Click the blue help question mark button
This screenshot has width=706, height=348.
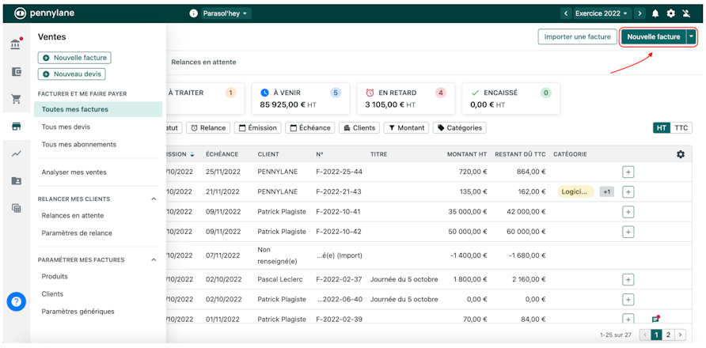tap(16, 301)
